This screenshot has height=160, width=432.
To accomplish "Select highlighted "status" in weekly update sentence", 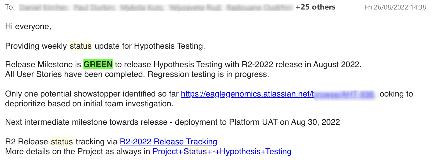I will tap(81, 46).
